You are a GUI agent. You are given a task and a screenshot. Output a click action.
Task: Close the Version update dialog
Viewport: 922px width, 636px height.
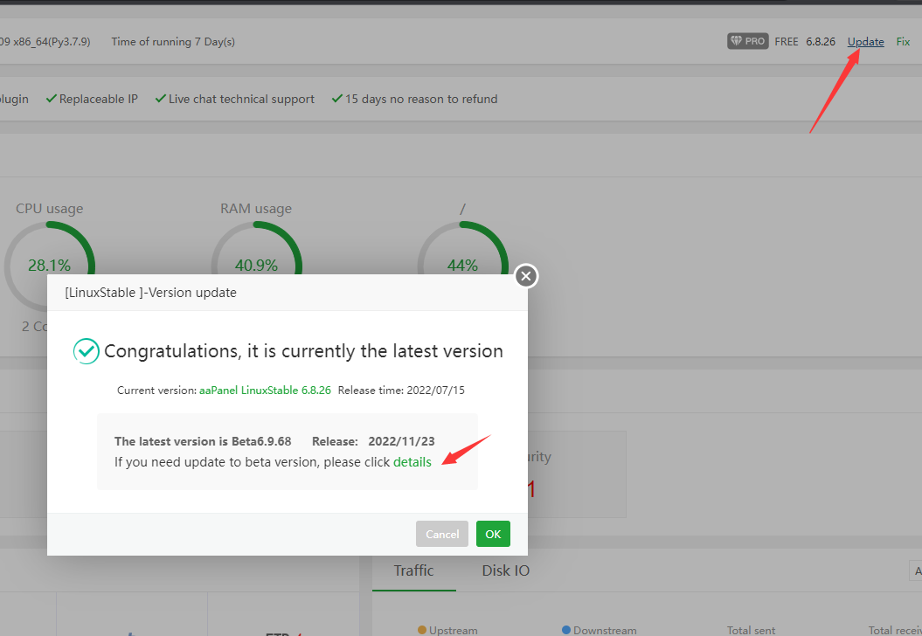(x=526, y=276)
